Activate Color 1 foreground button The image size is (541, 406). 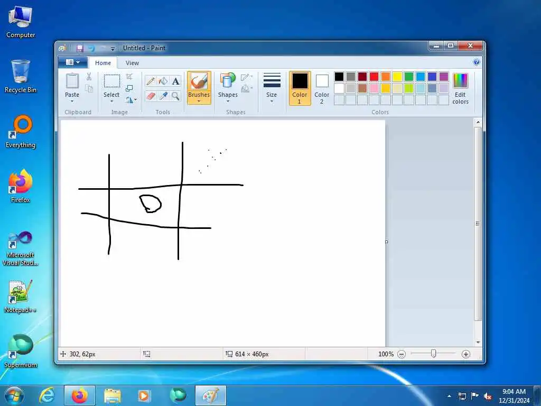click(x=300, y=88)
